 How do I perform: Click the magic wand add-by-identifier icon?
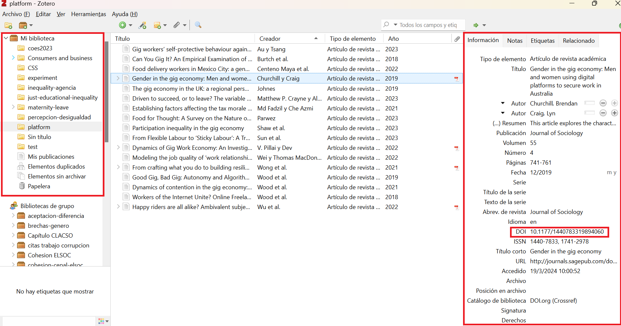click(143, 25)
